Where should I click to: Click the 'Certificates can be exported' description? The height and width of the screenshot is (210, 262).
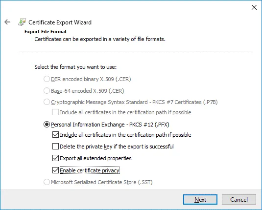tap(100, 39)
